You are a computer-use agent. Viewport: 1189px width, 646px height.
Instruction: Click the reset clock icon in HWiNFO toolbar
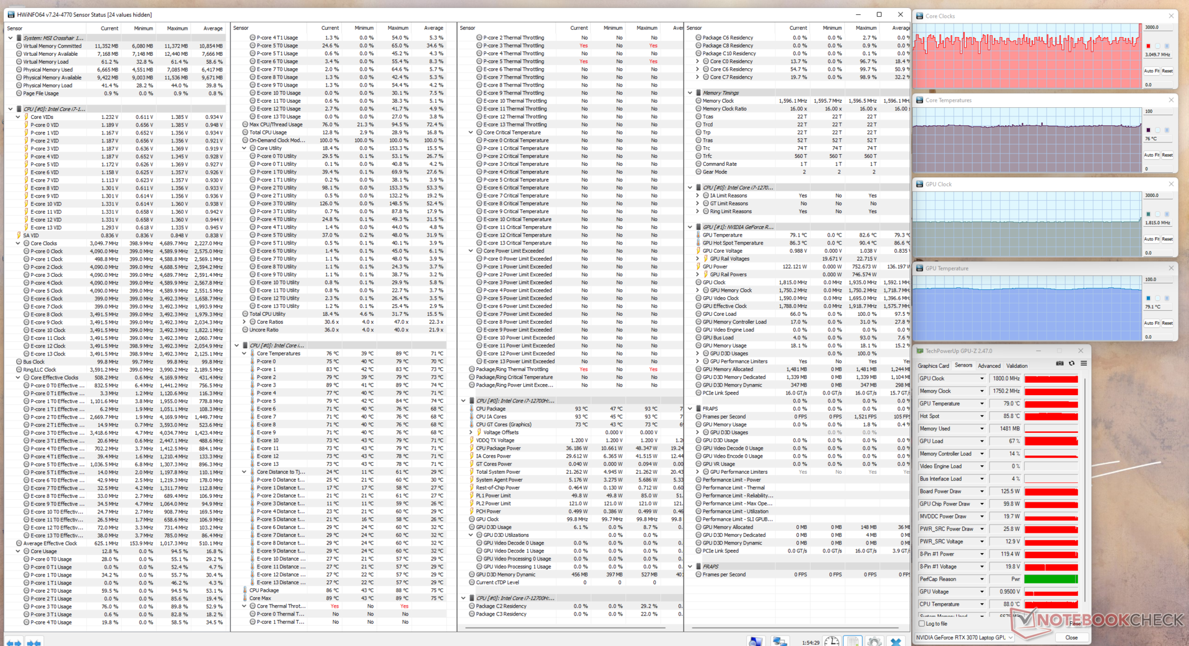pyautogui.click(x=832, y=641)
